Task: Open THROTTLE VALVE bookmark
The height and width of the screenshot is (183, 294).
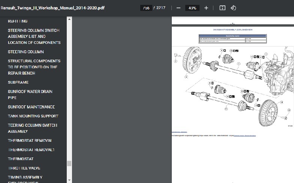Action: click(24, 168)
